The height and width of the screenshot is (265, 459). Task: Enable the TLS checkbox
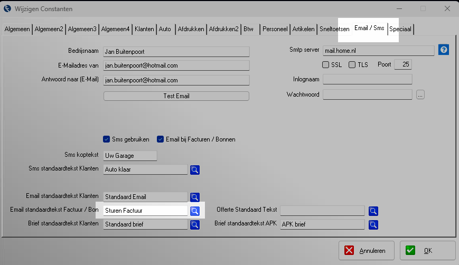coord(352,65)
